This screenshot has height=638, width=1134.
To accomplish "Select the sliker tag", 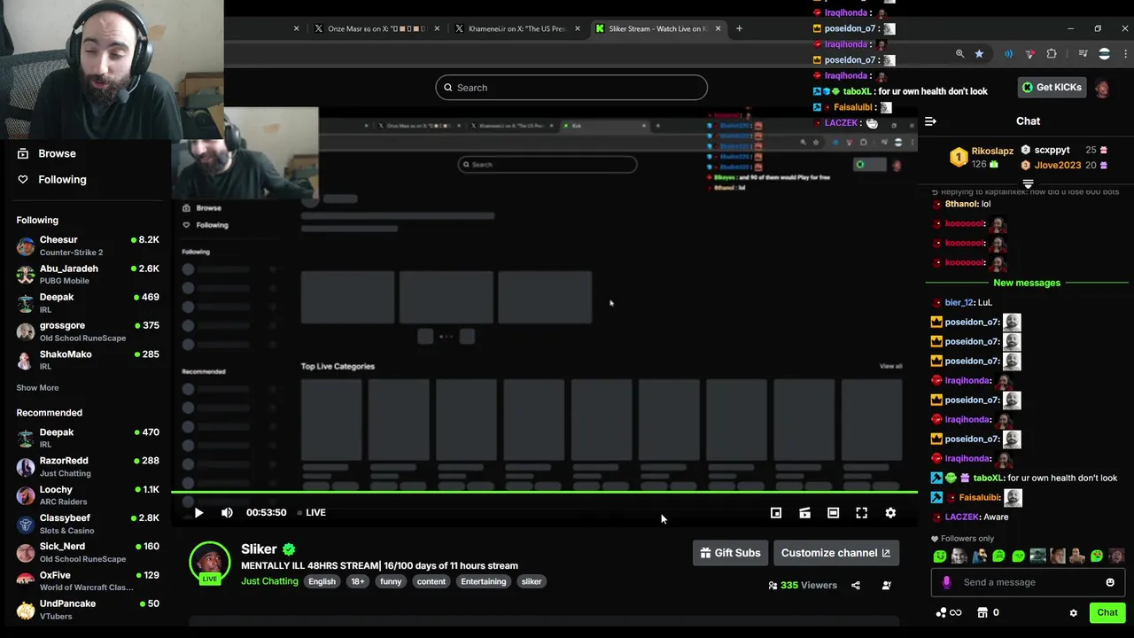I will point(532,581).
